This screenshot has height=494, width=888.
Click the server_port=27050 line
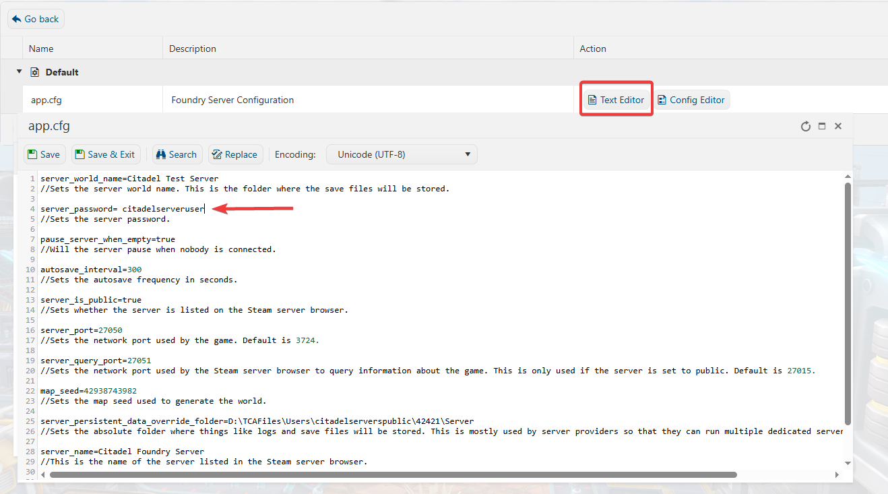click(x=82, y=330)
